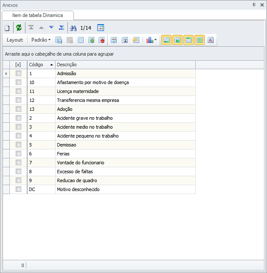Select the Excesso de faltas cell
This screenshot has width=267, height=273.
(125, 172)
